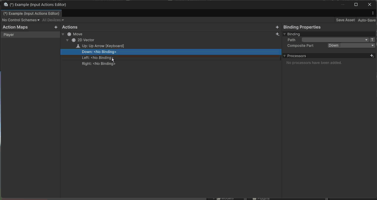Collapse the Move action foldout
The width and height of the screenshot is (377, 200).
(63, 34)
